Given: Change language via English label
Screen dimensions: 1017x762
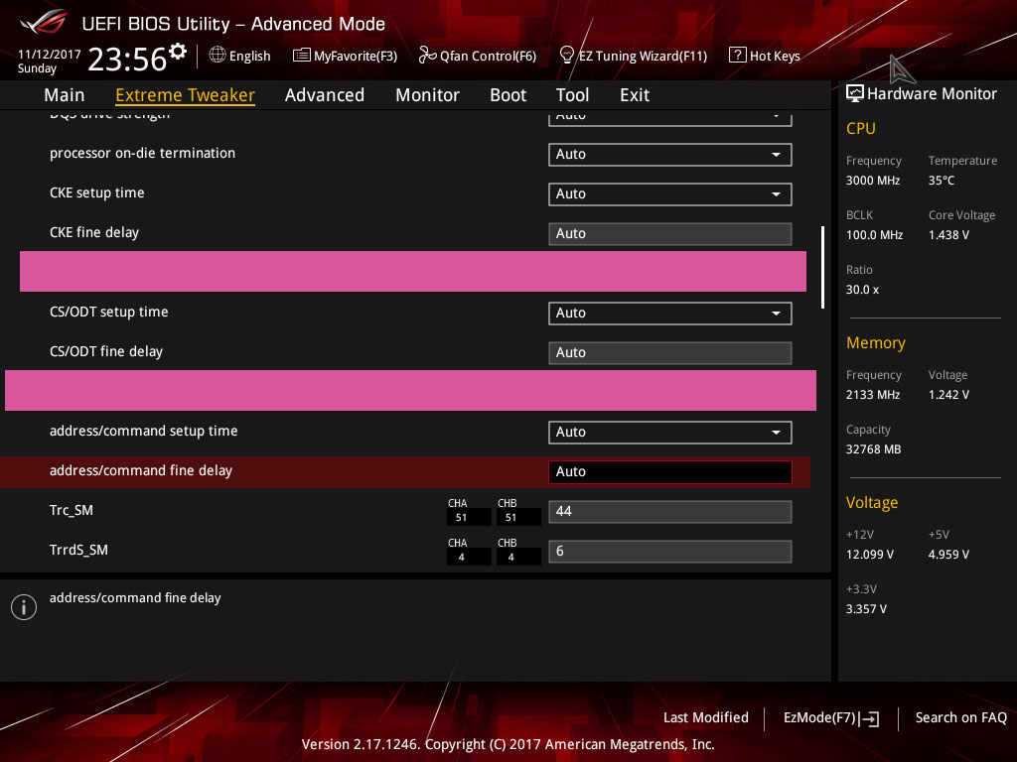Looking at the screenshot, I should click(x=249, y=56).
